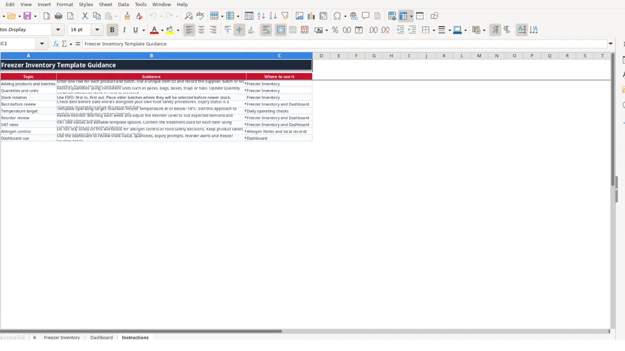Apply the red font color swatch
625x351 pixels.
tap(154, 30)
